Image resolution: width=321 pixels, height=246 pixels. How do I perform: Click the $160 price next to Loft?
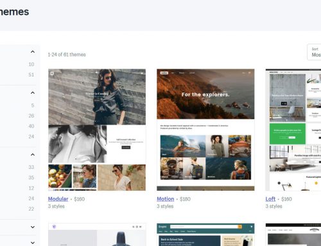point(286,199)
